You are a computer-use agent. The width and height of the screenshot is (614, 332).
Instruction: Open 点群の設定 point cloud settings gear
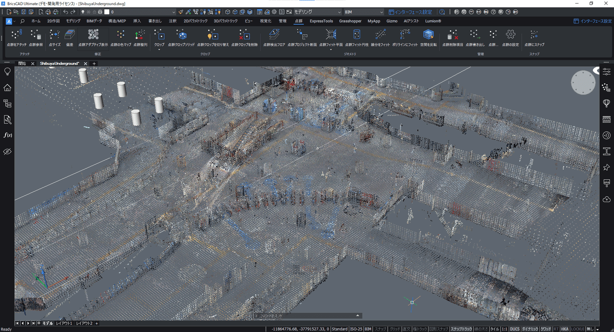[510, 35]
